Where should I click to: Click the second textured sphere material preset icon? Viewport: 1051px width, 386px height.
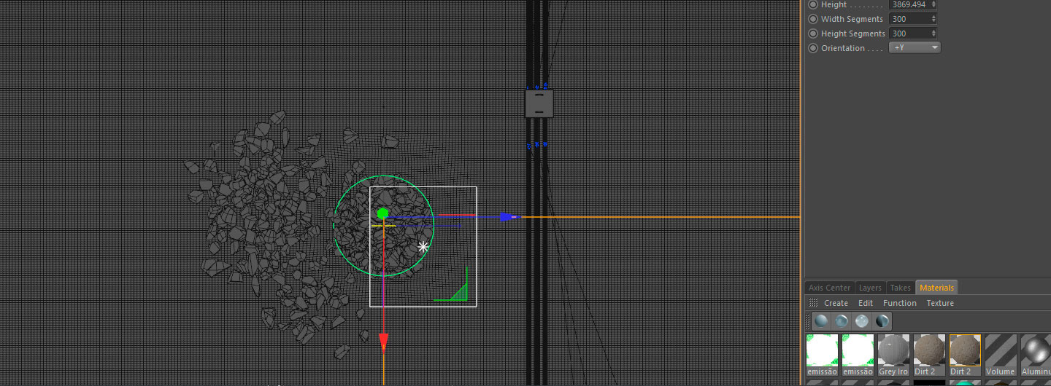pyautogui.click(x=842, y=321)
